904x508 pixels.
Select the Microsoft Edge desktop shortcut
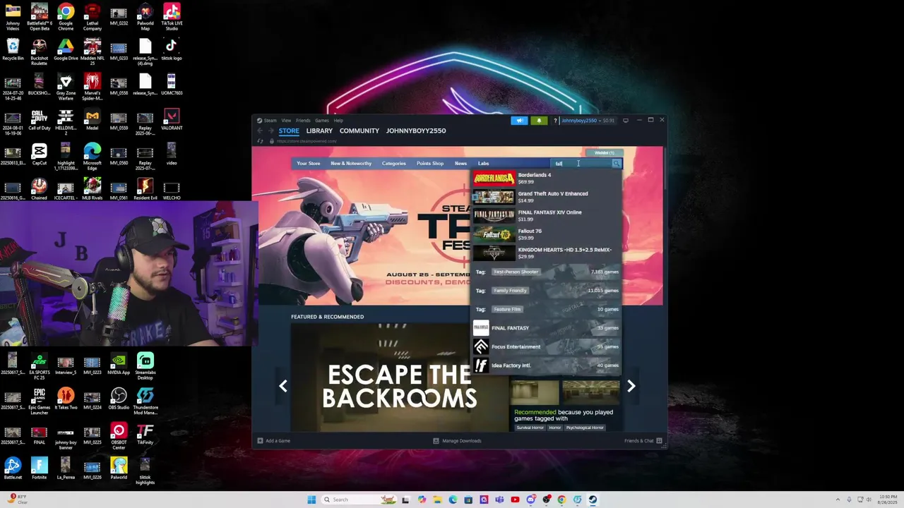(92, 157)
